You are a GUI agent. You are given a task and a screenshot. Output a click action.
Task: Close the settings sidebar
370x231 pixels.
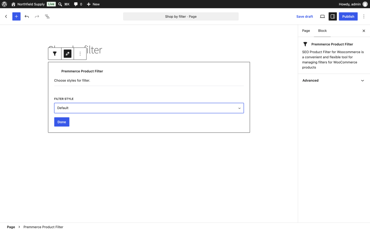364,31
